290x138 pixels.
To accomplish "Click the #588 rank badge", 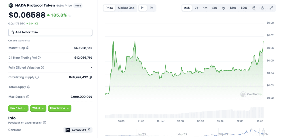I will (x=78, y=6).
